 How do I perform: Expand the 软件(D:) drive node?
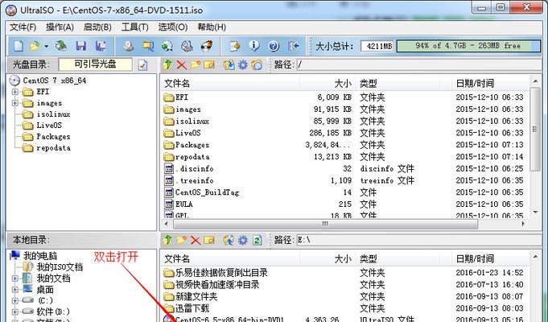point(15,312)
